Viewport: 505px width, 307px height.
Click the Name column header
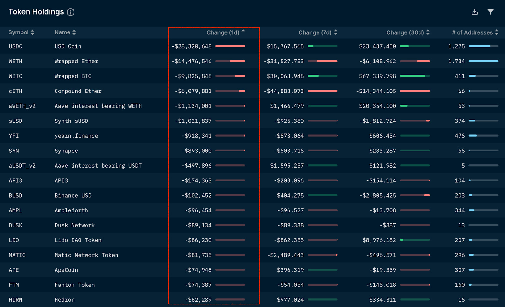pos(62,32)
